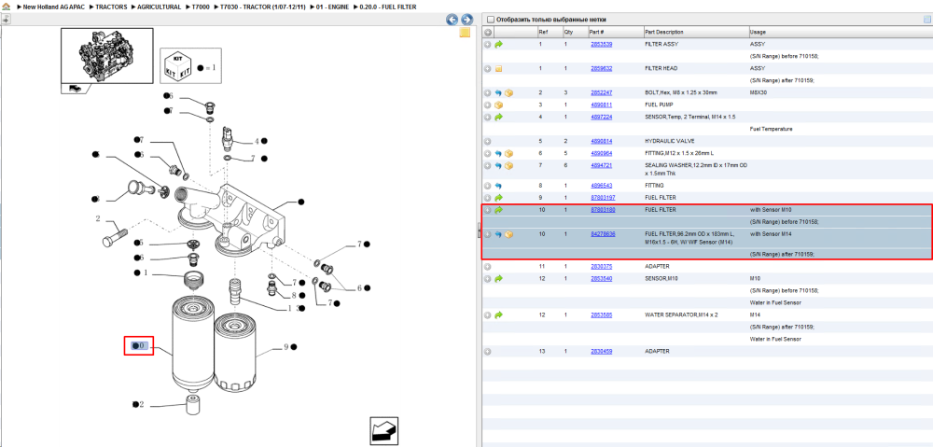
Task: Open part number link 84278636
Action: point(602,234)
